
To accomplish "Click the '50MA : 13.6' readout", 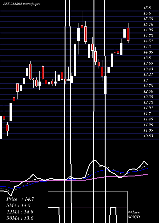I will coord(20,218).
